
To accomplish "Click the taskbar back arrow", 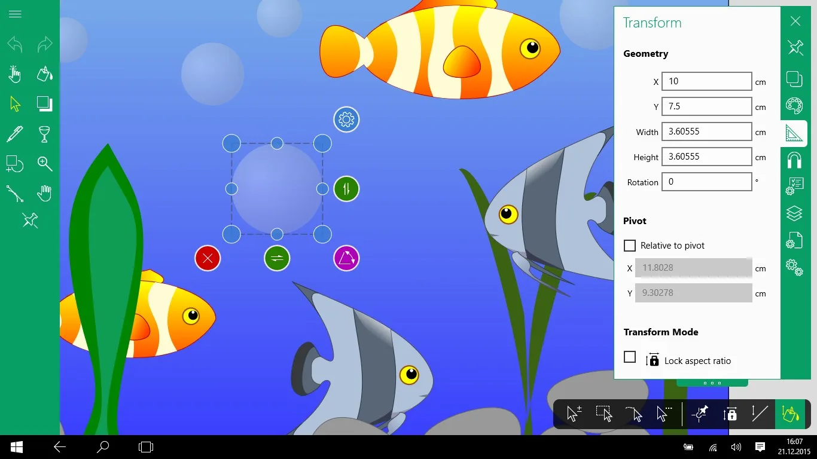I will [60, 446].
